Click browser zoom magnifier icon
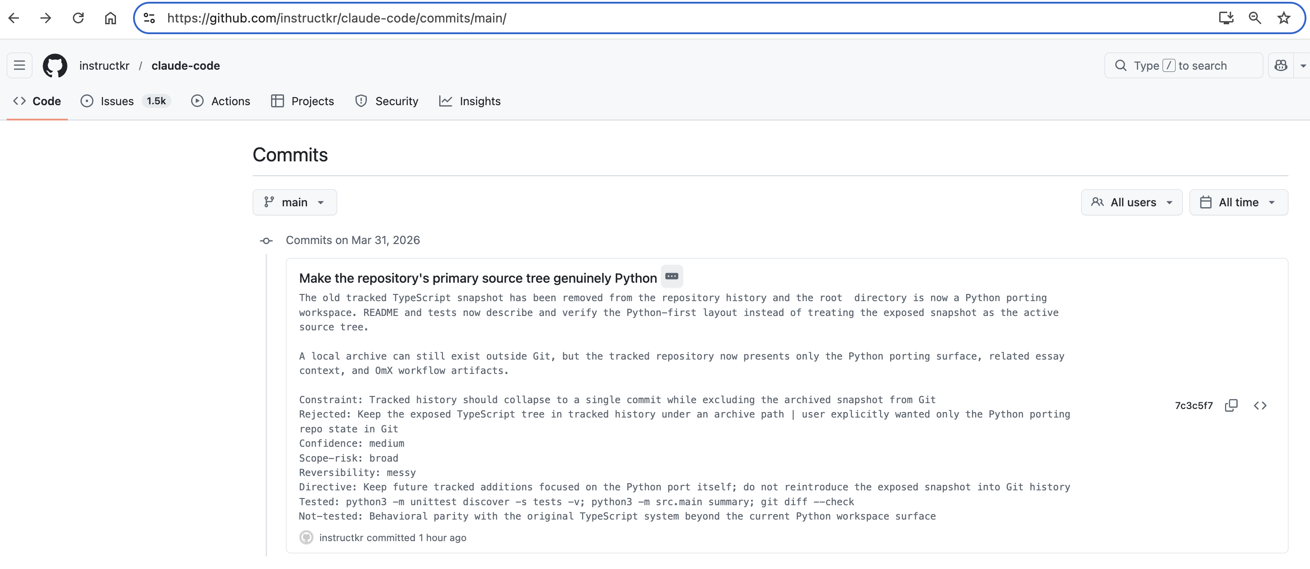This screenshot has width=1310, height=569. point(1255,18)
